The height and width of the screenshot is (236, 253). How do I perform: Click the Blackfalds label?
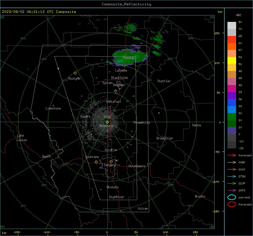[x=119, y=78]
